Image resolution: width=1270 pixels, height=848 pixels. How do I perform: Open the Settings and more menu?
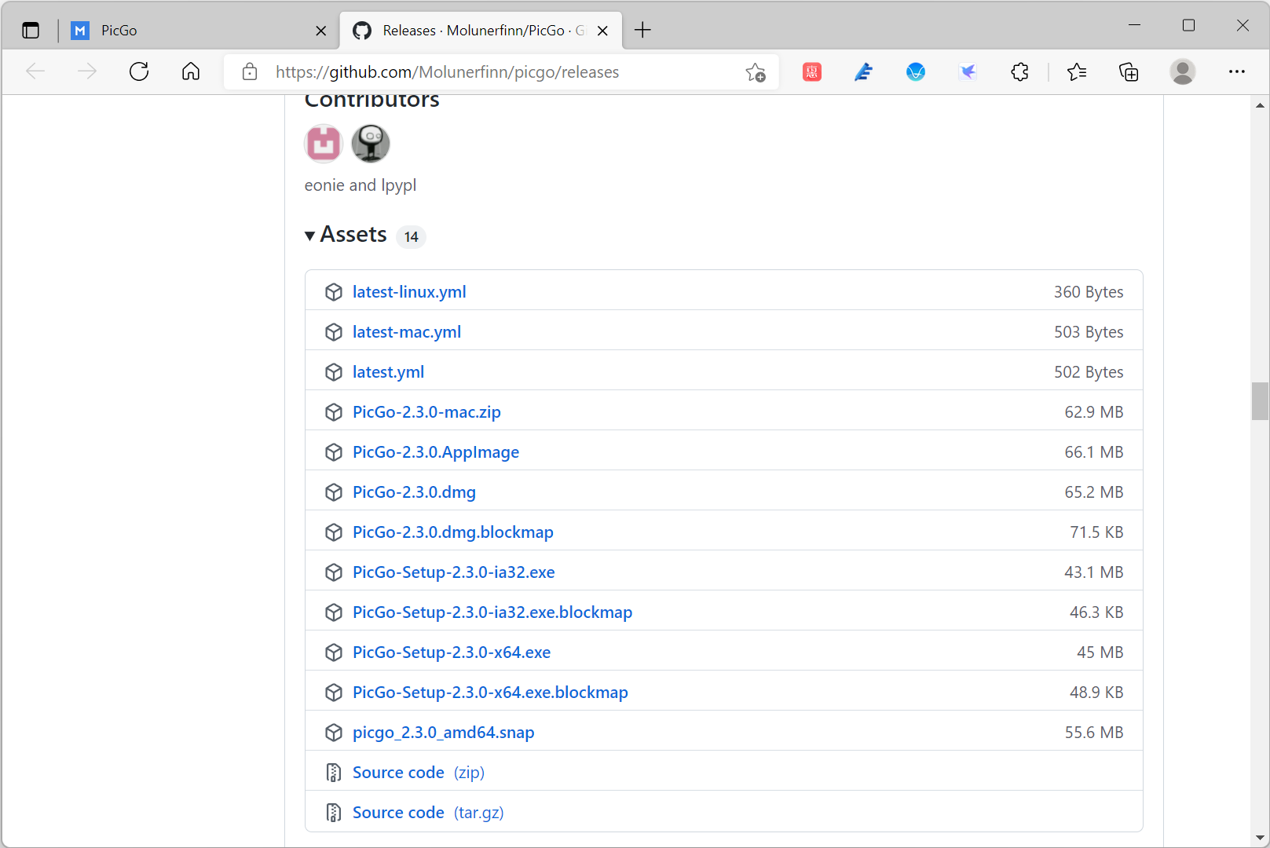tap(1237, 71)
